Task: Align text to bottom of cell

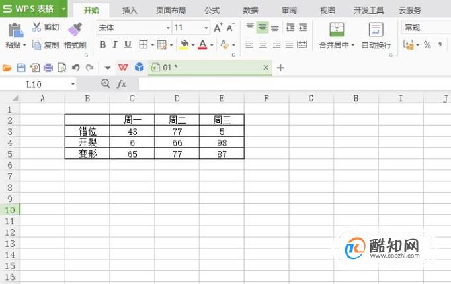Action: 275,28
